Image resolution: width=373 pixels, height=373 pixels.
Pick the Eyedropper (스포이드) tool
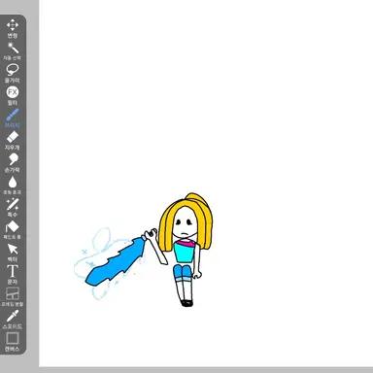coord(13,320)
